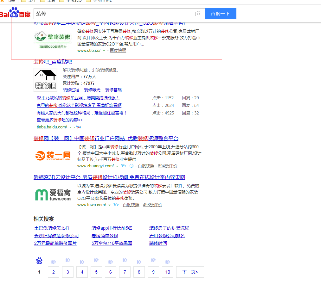The height and width of the screenshot is (284, 321).
Task: Click the V2 badge next to zhuangyi.com
Action: 124,166
